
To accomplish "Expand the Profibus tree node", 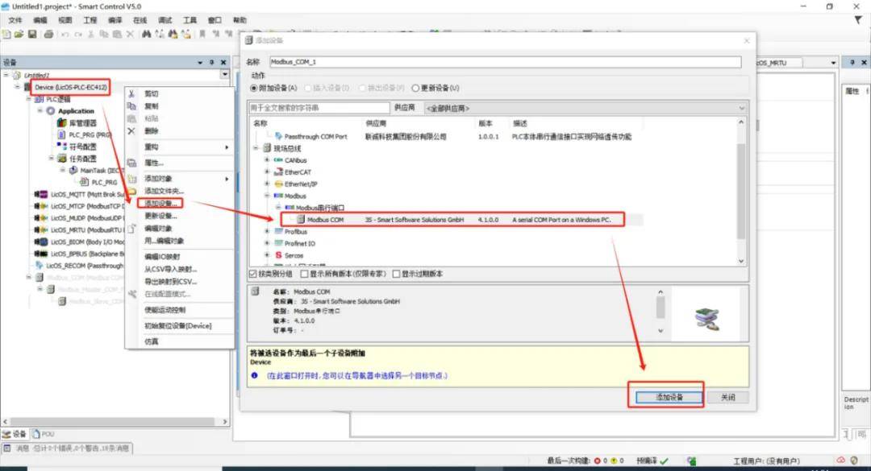I will pyautogui.click(x=267, y=232).
